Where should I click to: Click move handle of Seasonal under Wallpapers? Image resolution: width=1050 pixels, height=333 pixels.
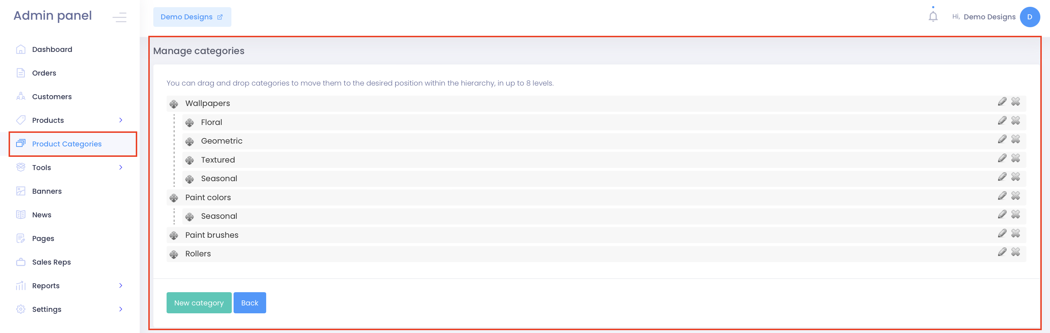190,179
